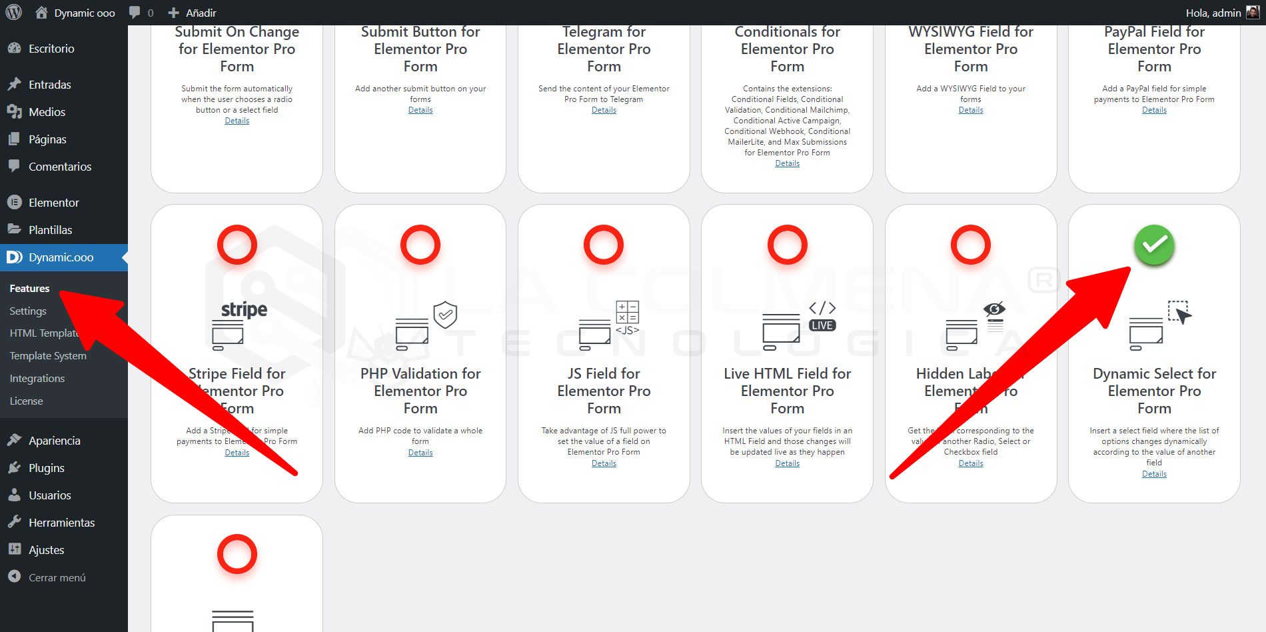The image size is (1266, 632).
Task: Enable the JS Field feature toggle
Action: [x=604, y=245]
